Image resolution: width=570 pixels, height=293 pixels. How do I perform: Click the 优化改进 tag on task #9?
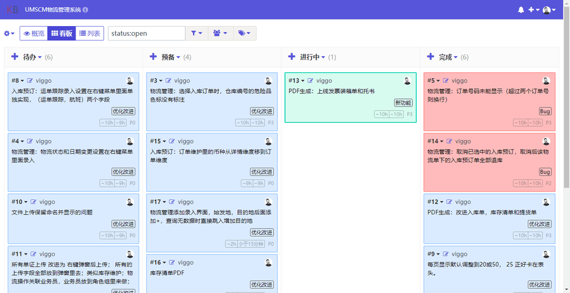tap(540, 285)
